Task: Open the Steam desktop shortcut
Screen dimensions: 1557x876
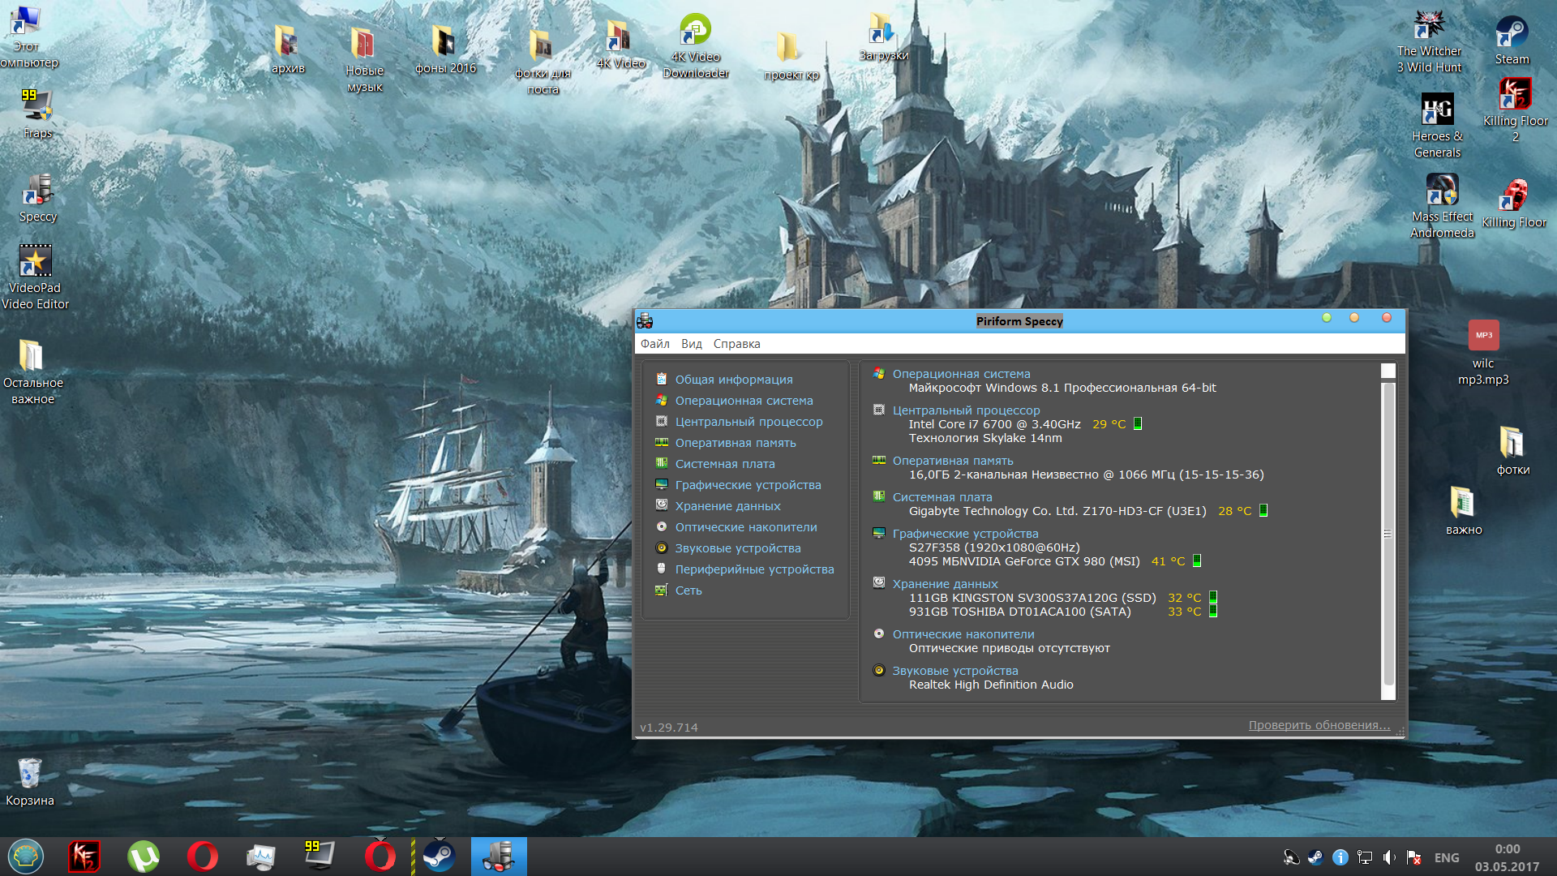Action: point(1512,41)
